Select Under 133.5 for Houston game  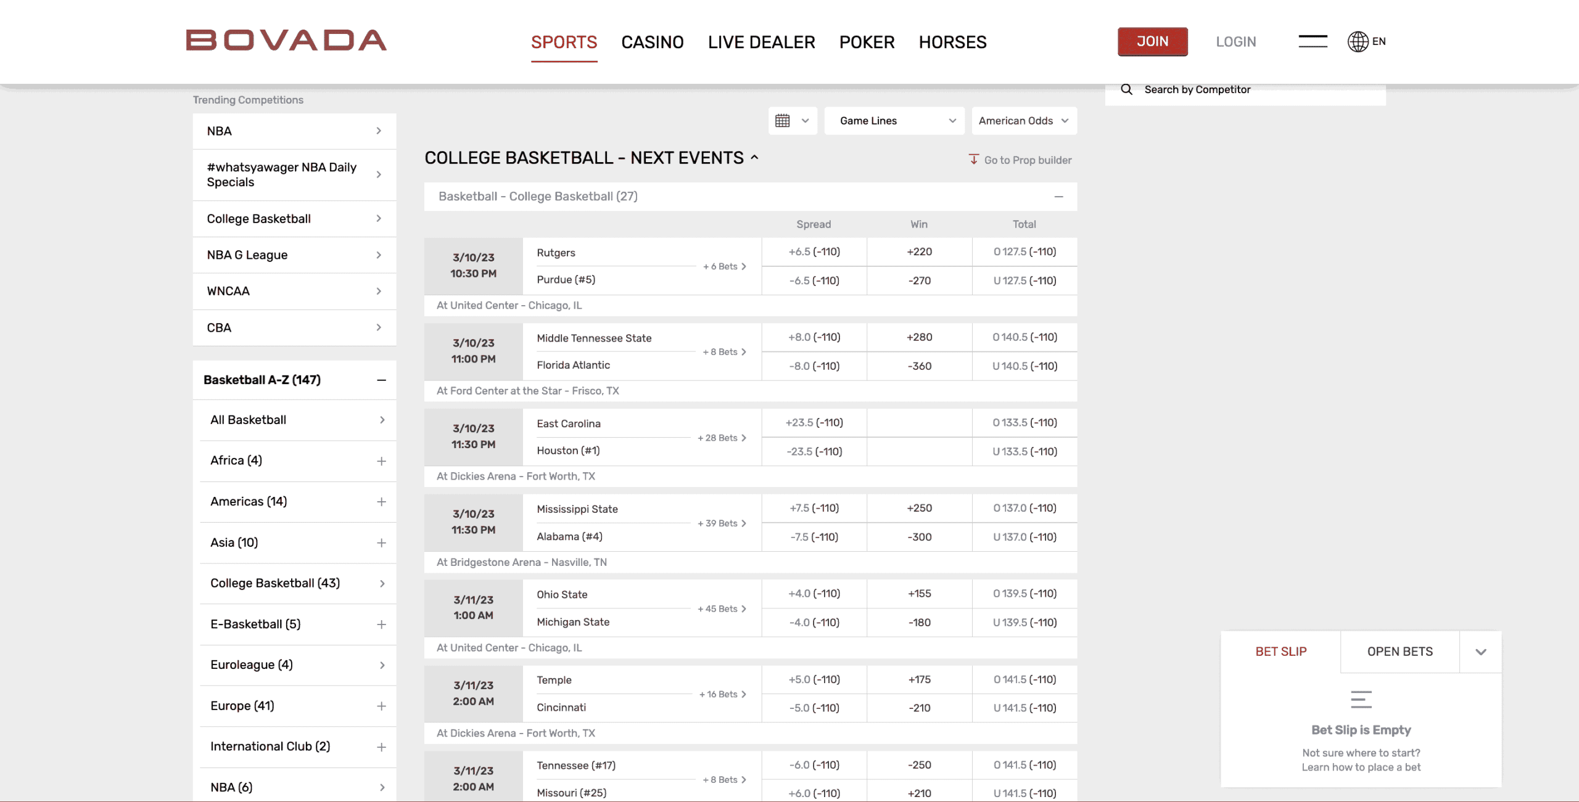1024,452
